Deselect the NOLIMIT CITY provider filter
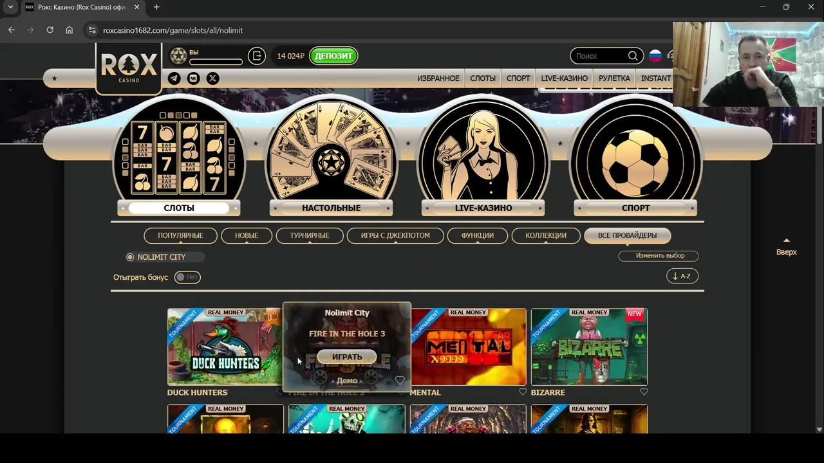Viewport: 824px width, 463px height. pos(165,257)
